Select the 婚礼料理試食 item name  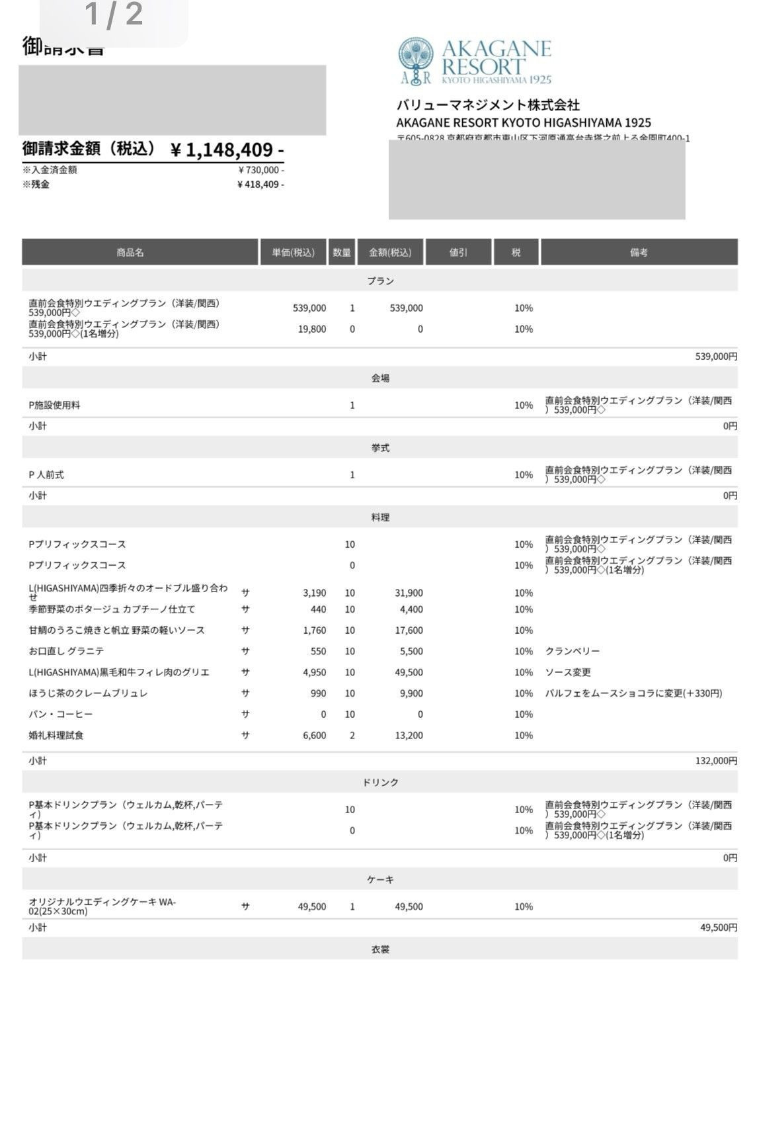coord(56,736)
